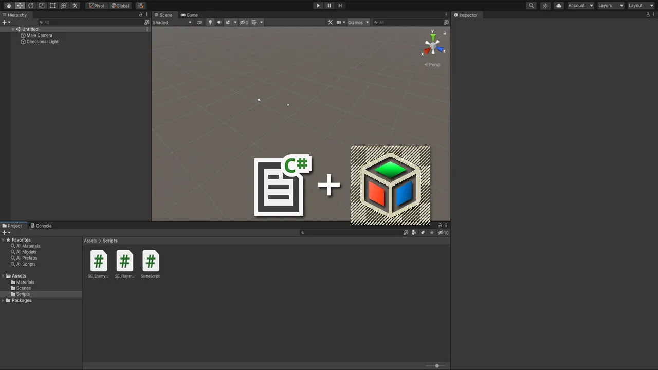Click the Assets breadcrumb link
Viewport: 658px width, 370px height.
90,240
